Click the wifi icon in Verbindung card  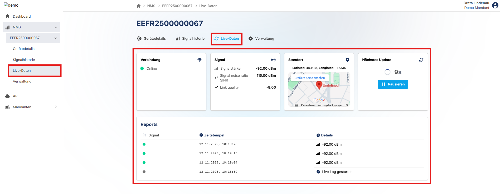point(200,60)
